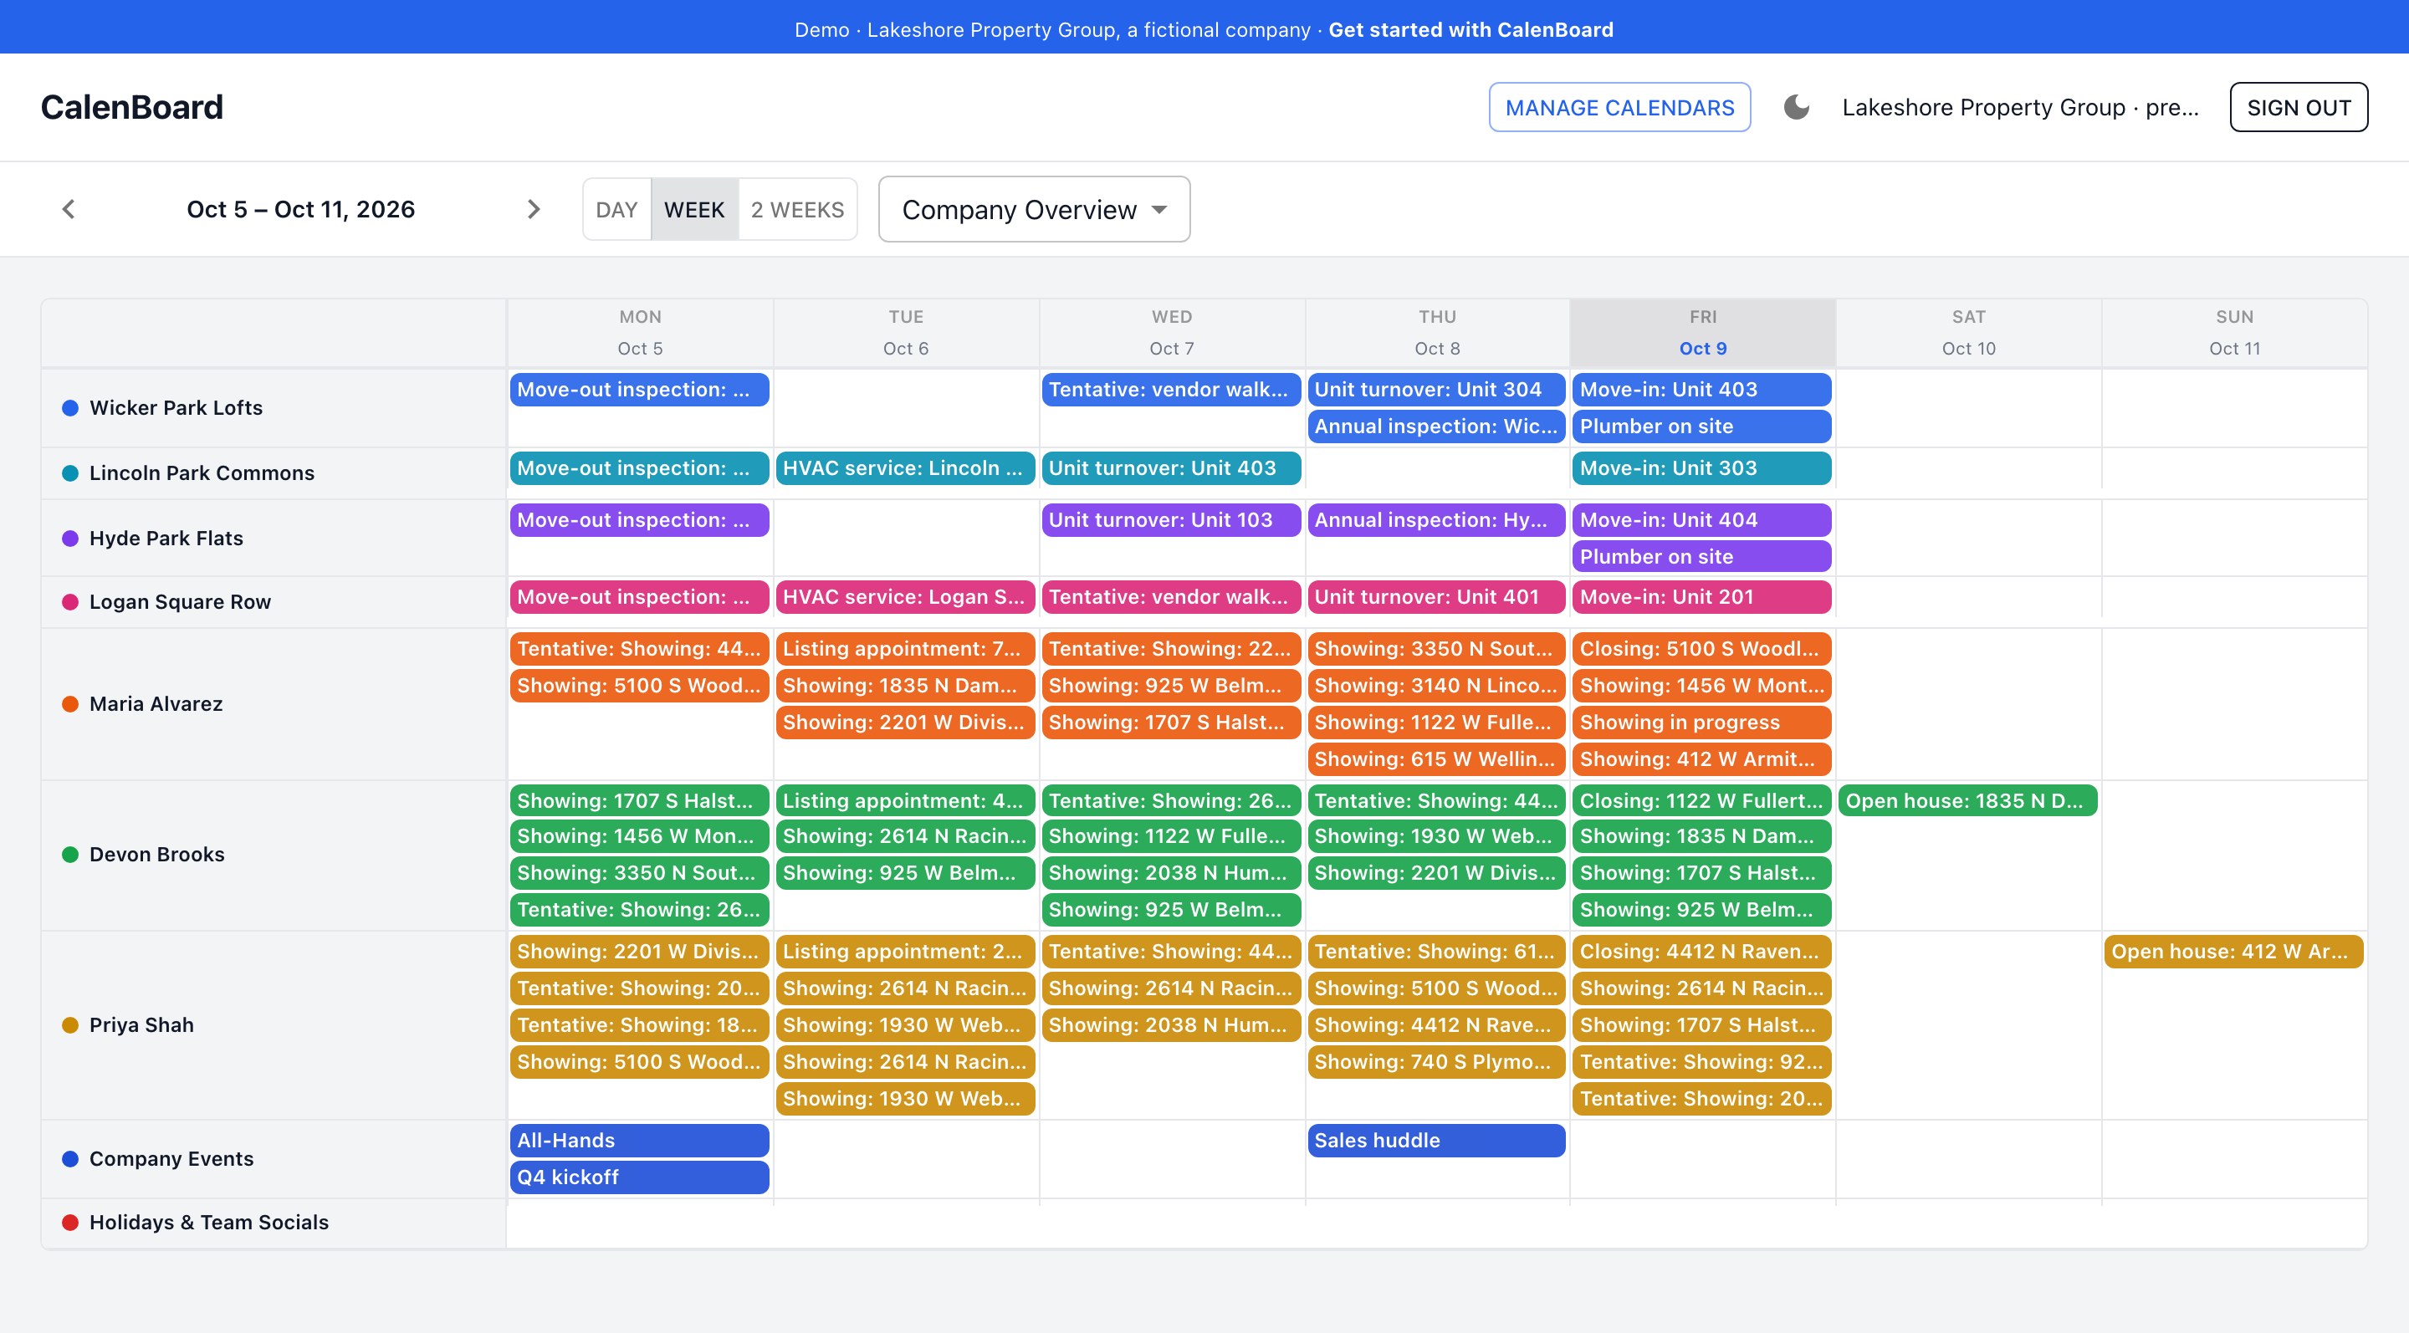
Task: Select the Mon Oct 5 column header
Action: [x=640, y=333]
